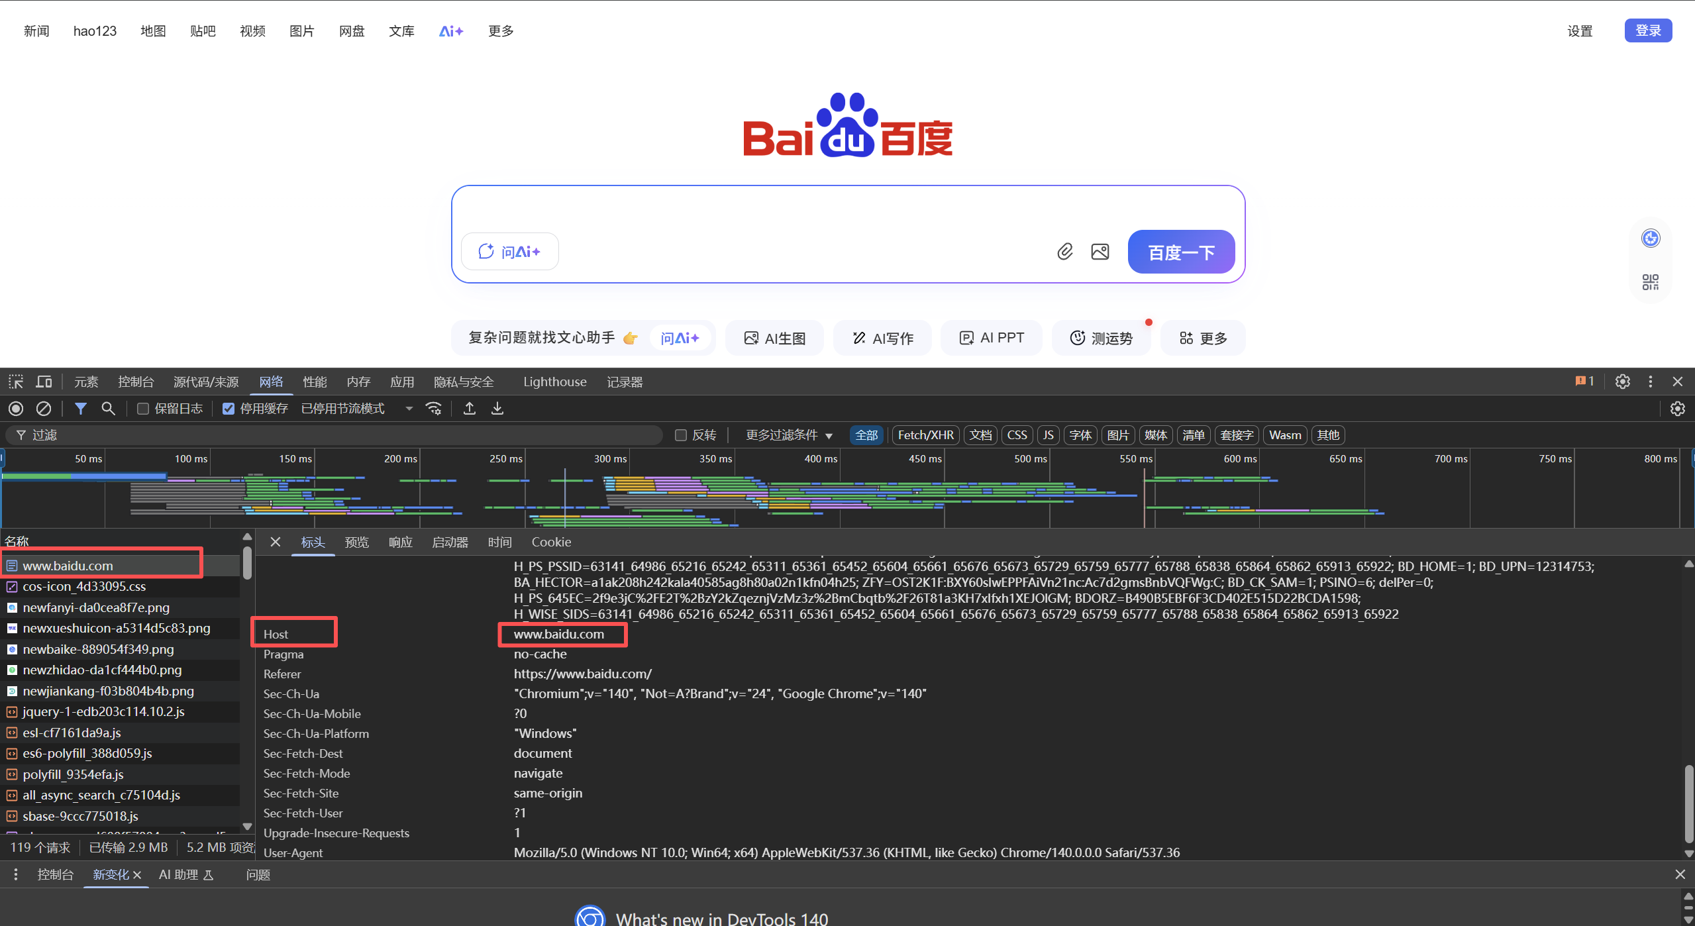Switch to the 预览 request tab

357,542
